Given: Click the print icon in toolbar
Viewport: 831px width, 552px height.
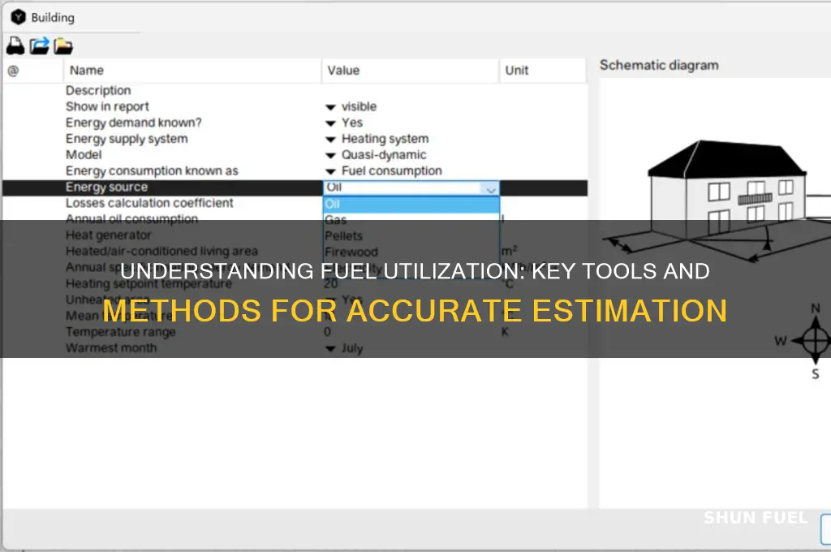Looking at the screenshot, I should (x=15, y=46).
